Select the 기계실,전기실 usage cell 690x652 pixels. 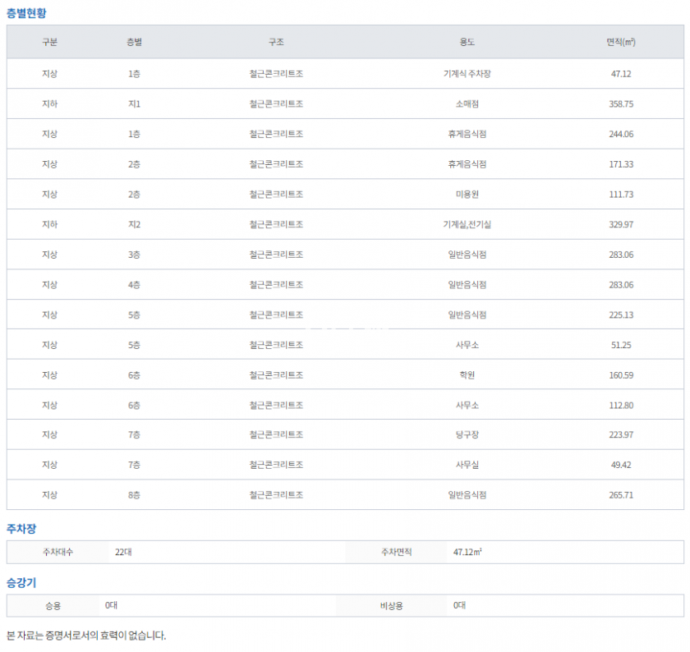click(467, 225)
